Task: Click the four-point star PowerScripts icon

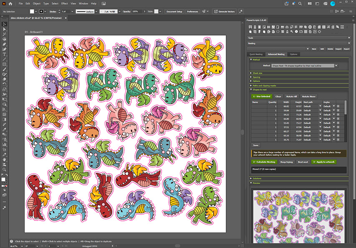Action: click(319, 32)
